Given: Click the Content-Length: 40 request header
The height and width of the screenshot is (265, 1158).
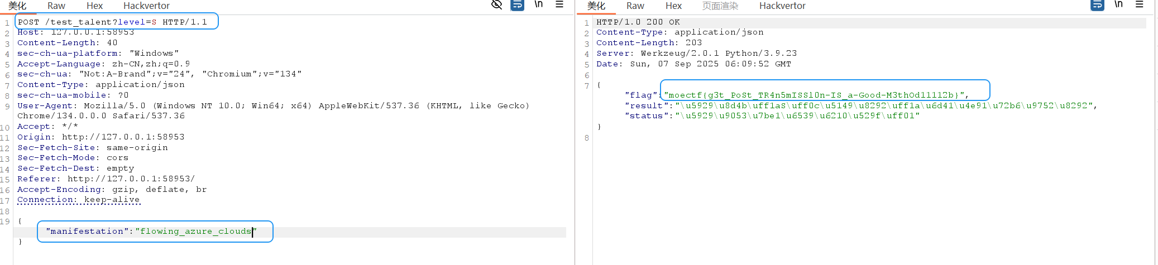Looking at the screenshot, I should tap(67, 43).
